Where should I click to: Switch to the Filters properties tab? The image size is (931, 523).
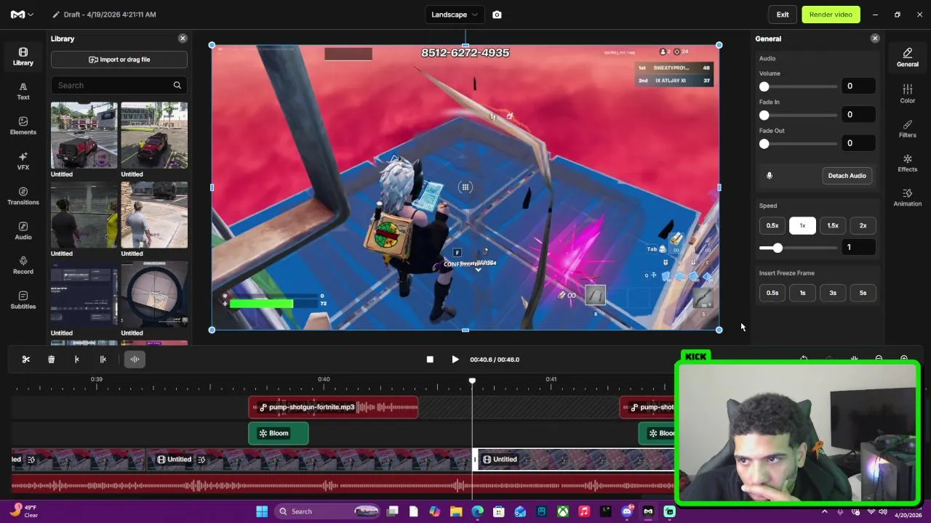pyautogui.click(x=907, y=129)
